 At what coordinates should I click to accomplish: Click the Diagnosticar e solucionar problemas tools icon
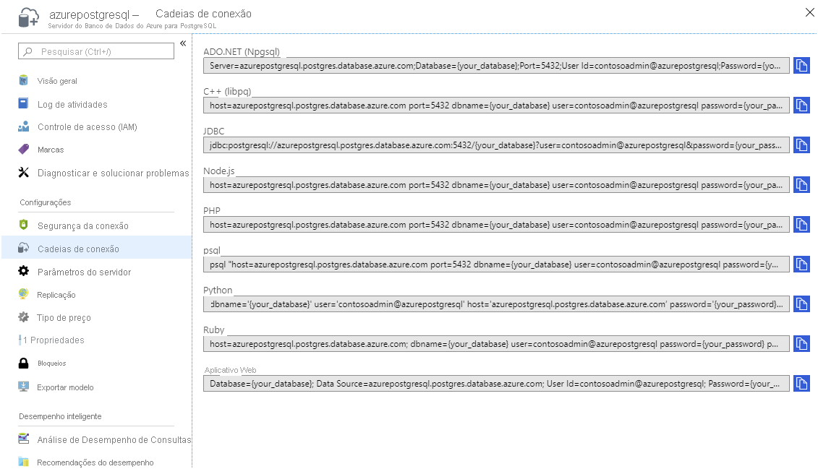click(23, 173)
